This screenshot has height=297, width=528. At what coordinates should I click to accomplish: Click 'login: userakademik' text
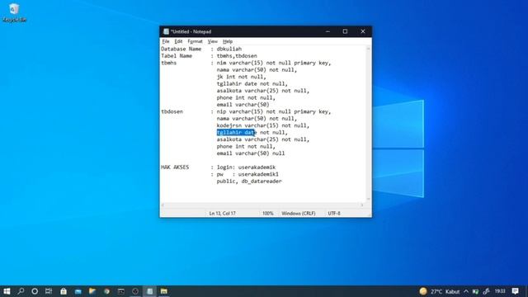pyautogui.click(x=246, y=167)
